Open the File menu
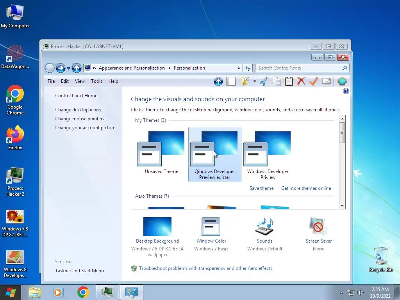The height and width of the screenshot is (300, 400). click(51, 81)
